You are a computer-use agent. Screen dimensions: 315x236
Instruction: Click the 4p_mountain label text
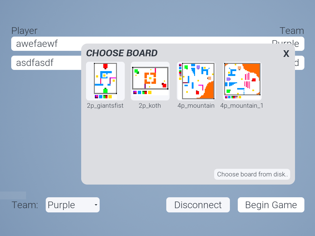196,106
